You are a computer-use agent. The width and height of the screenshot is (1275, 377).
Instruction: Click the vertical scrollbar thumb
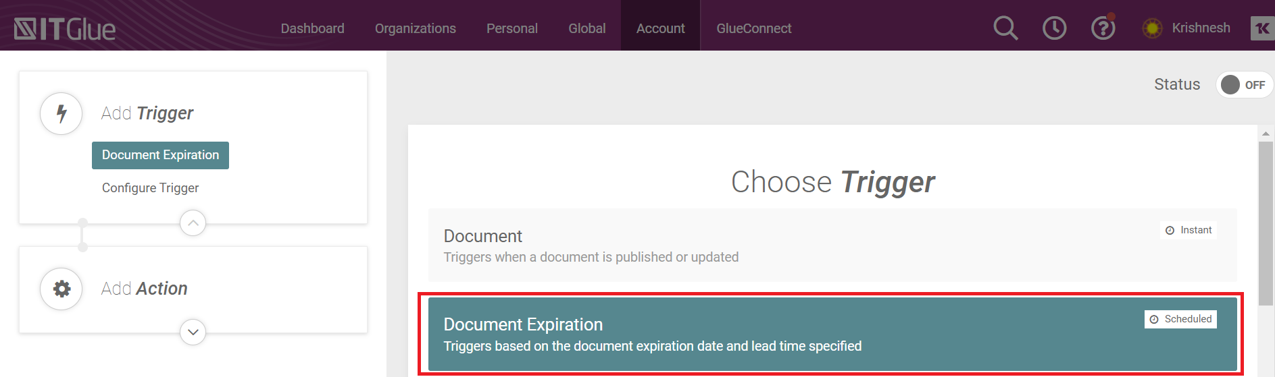[x=1266, y=223]
